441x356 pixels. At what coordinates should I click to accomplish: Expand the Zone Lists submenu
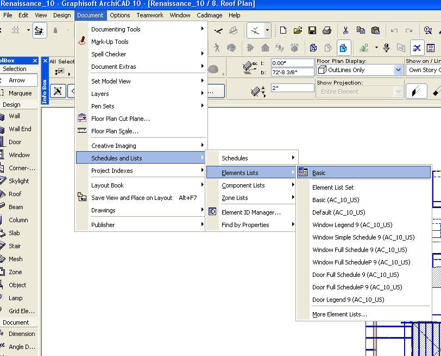click(235, 198)
